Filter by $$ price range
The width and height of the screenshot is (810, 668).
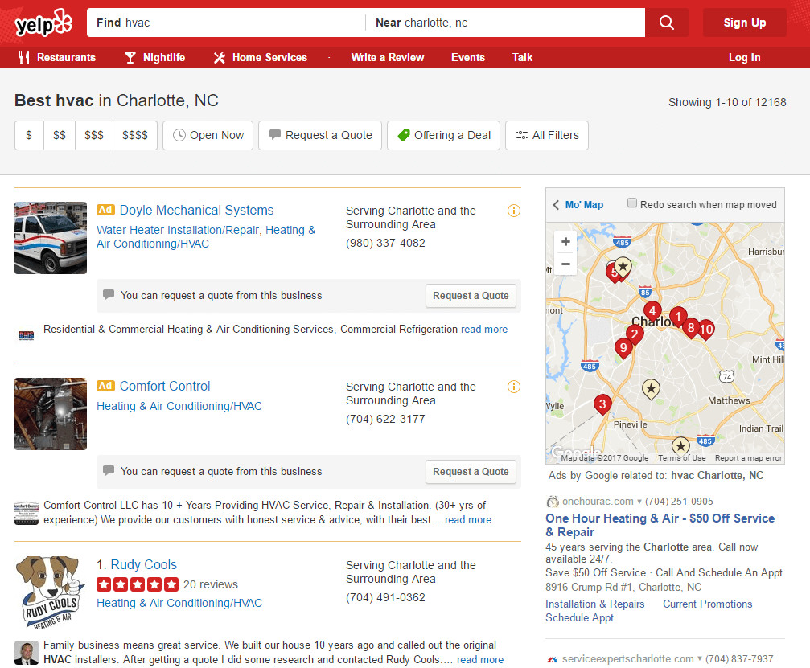click(60, 135)
